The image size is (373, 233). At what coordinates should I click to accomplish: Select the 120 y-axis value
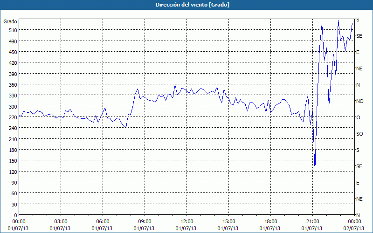[14, 172]
